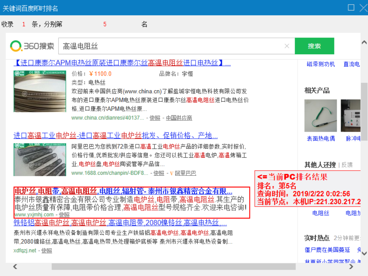This screenshot has width=368, height=276.
Task: Click the red ranking number 5
Action: coord(105,24)
